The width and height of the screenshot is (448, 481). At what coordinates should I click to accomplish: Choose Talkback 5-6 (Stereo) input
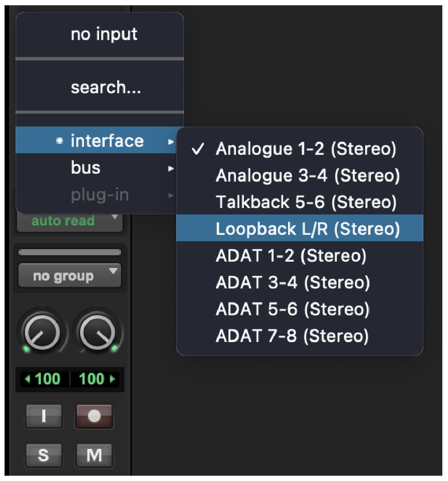(299, 202)
